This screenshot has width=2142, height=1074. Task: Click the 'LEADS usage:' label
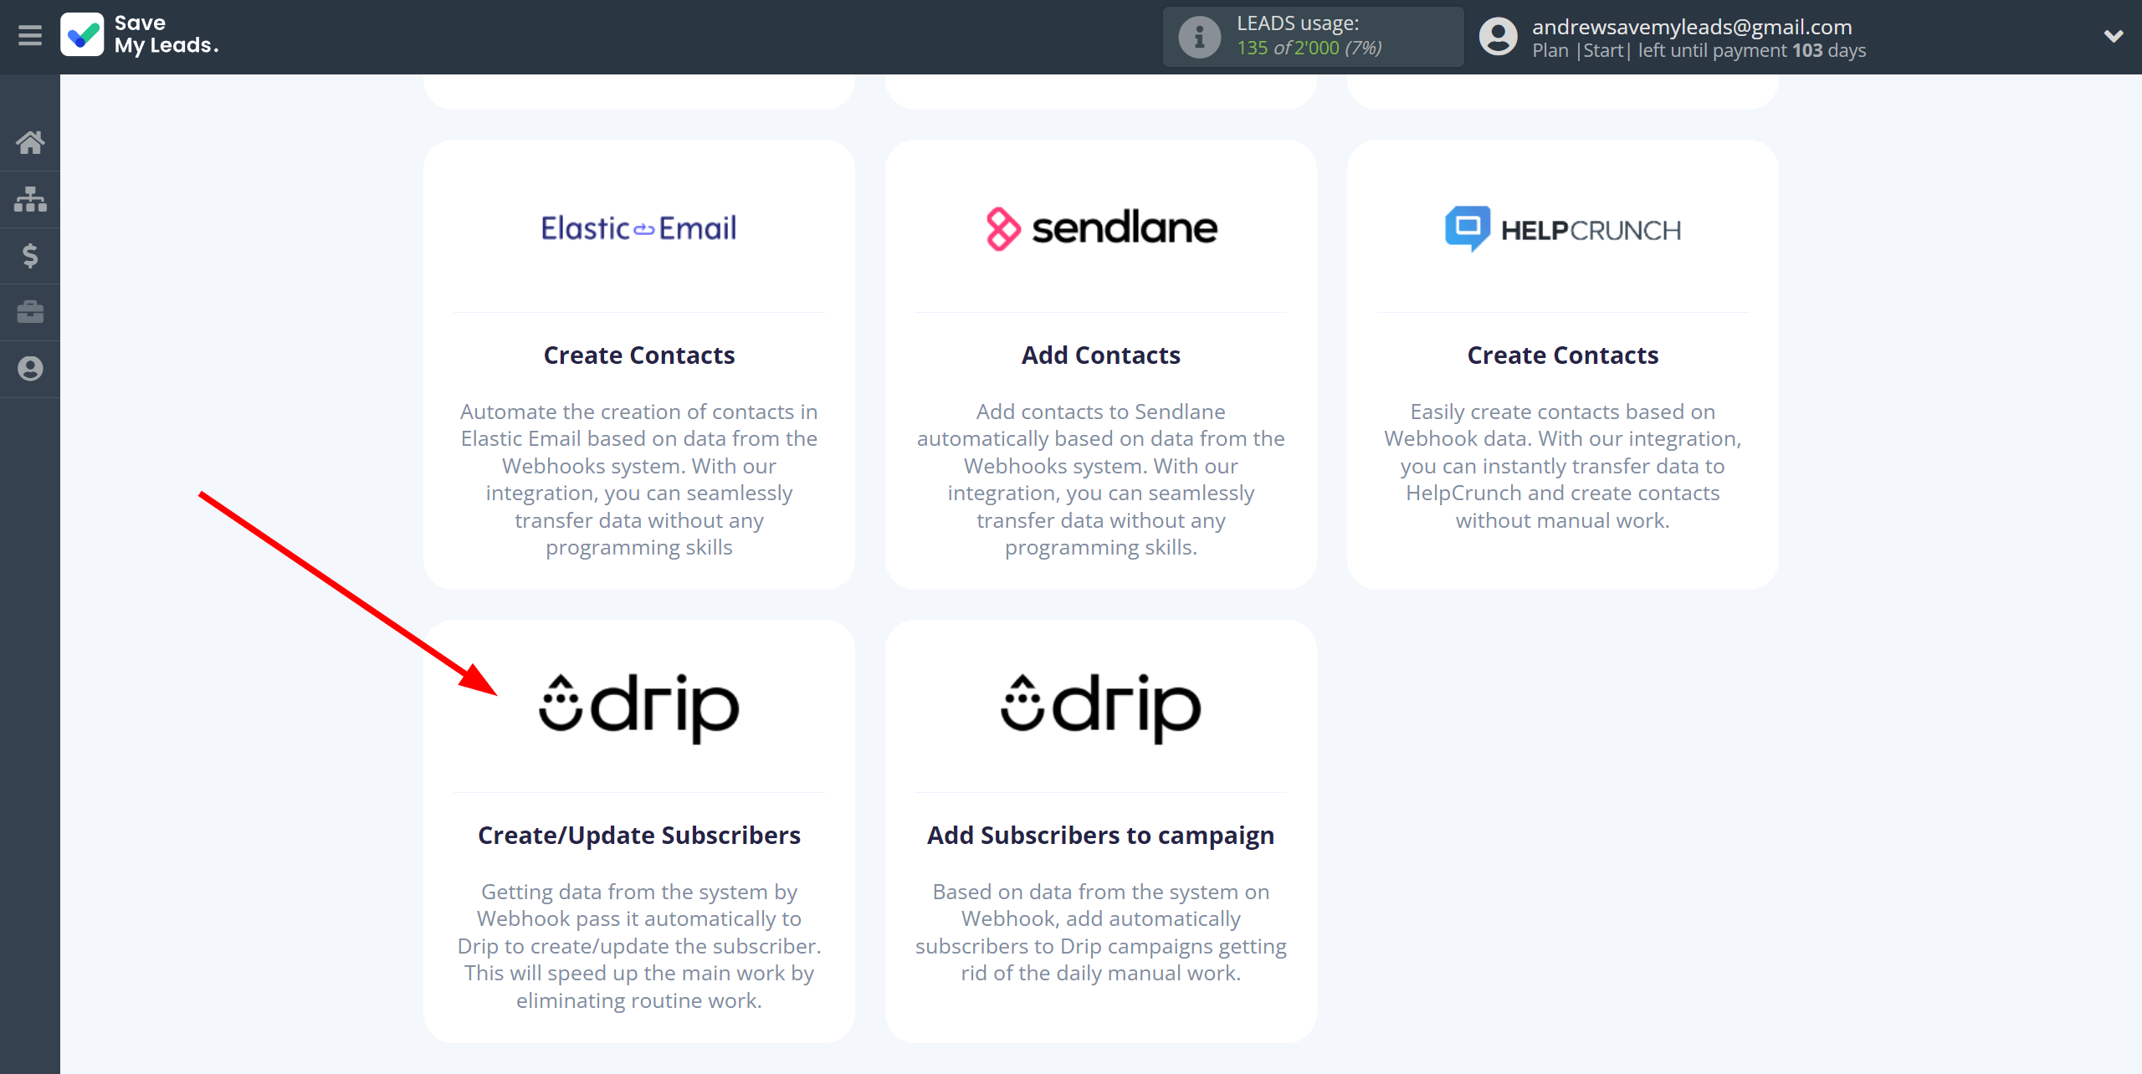click(x=1298, y=23)
